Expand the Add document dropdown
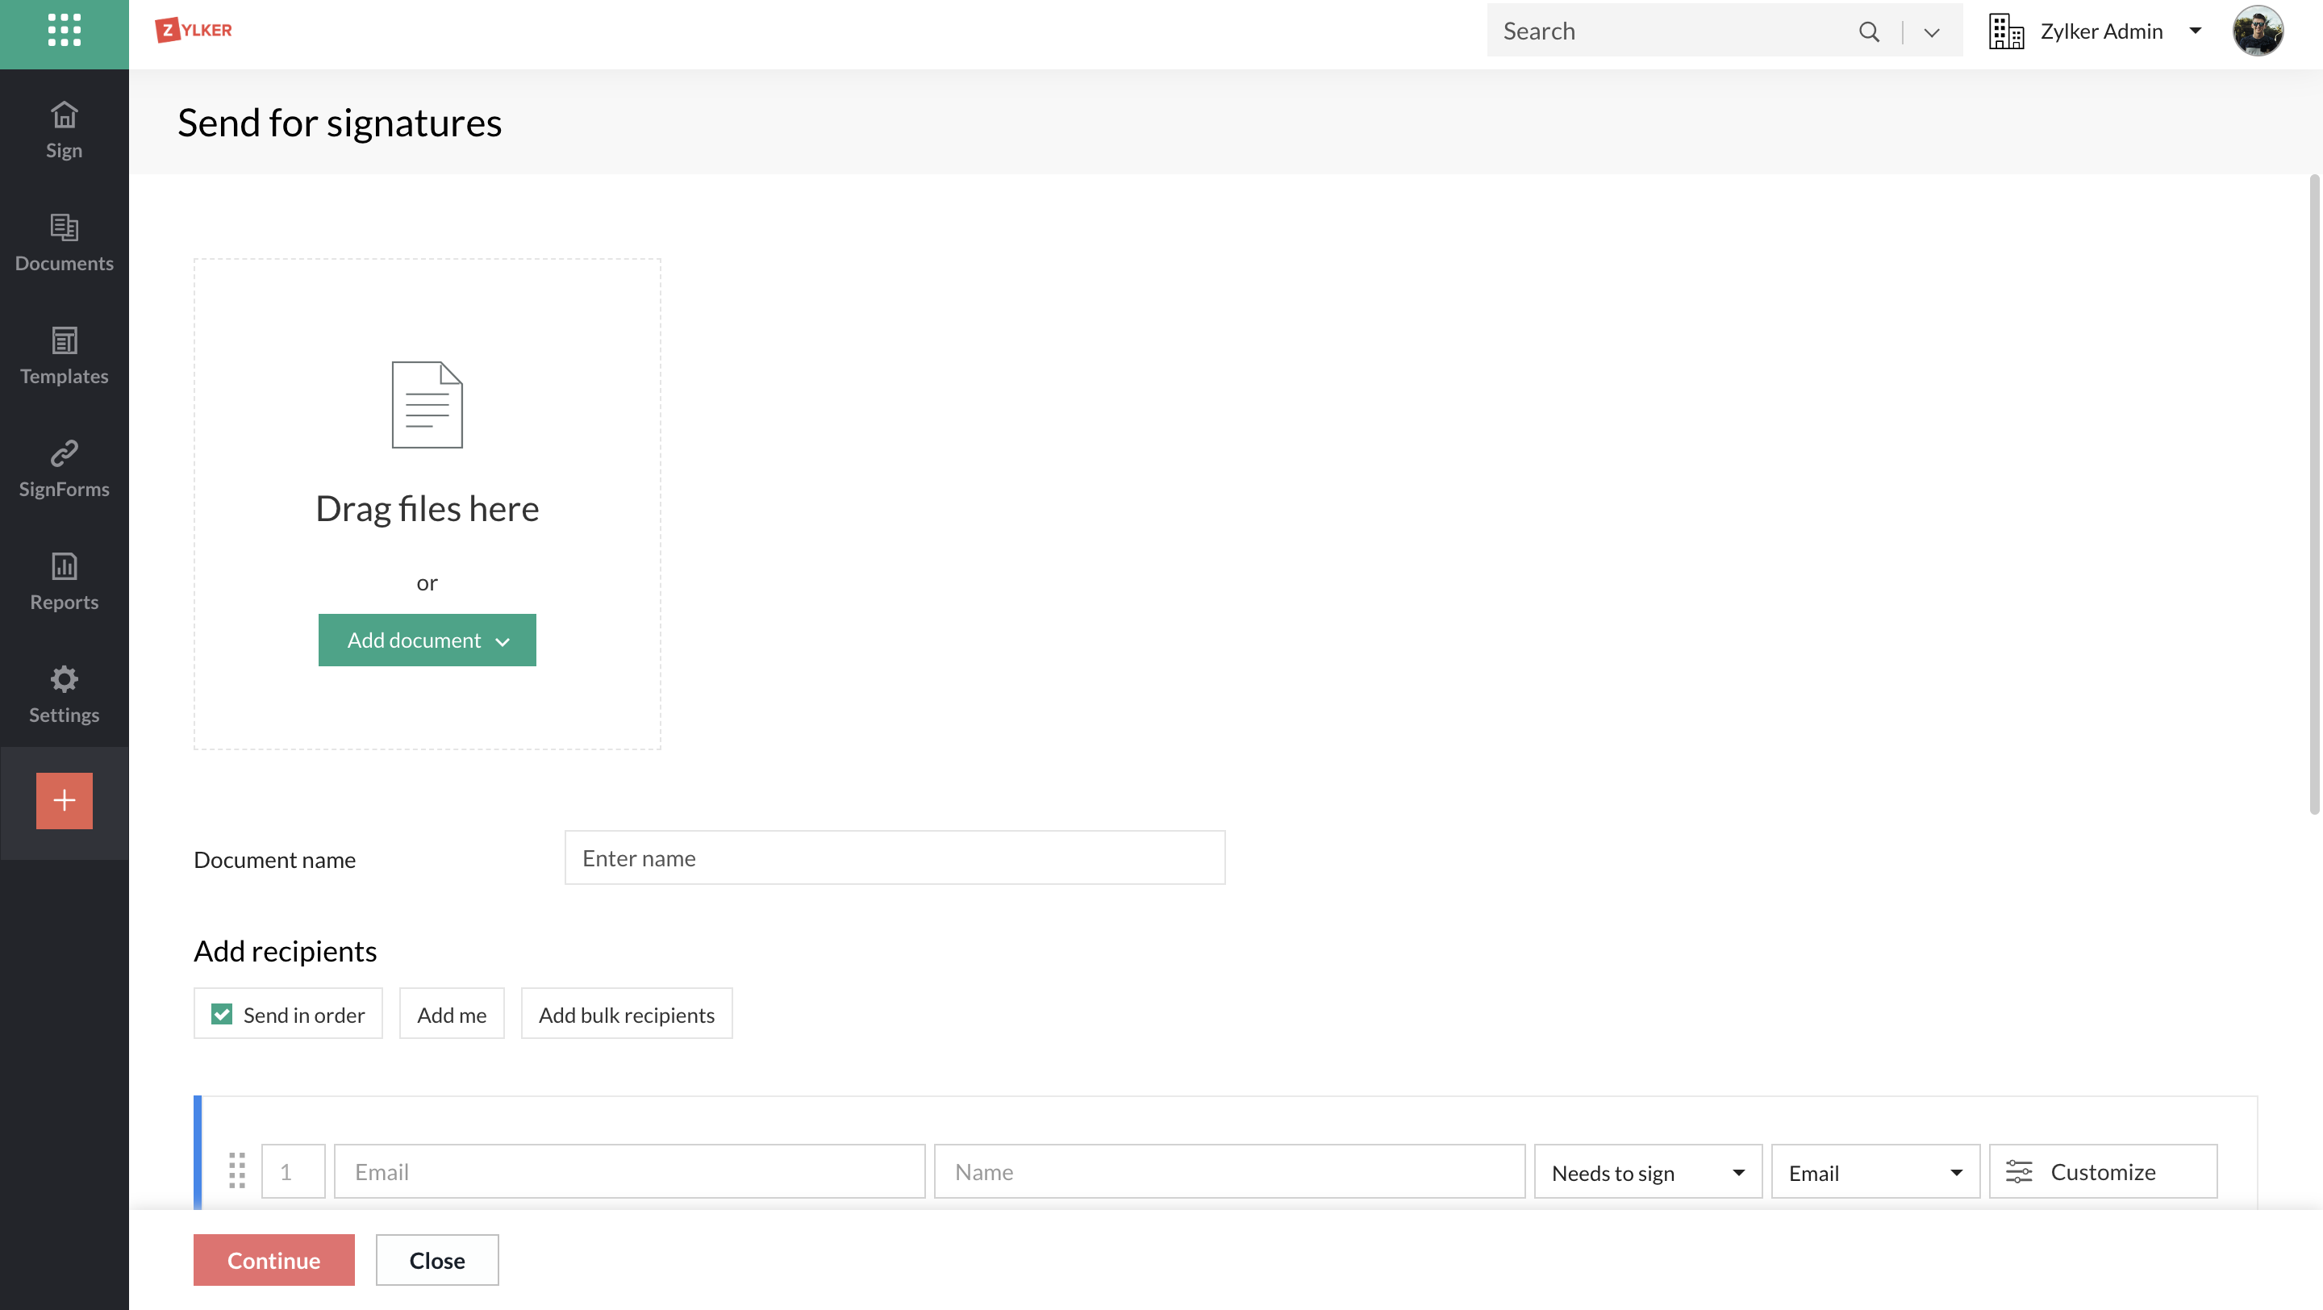The height and width of the screenshot is (1310, 2323). click(427, 640)
